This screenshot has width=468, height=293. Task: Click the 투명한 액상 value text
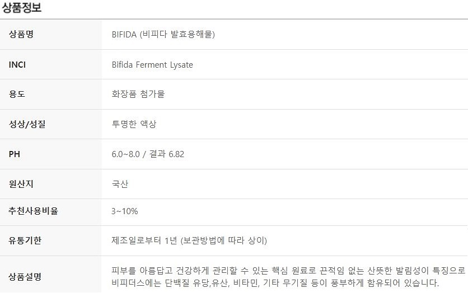tap(134, 124)
